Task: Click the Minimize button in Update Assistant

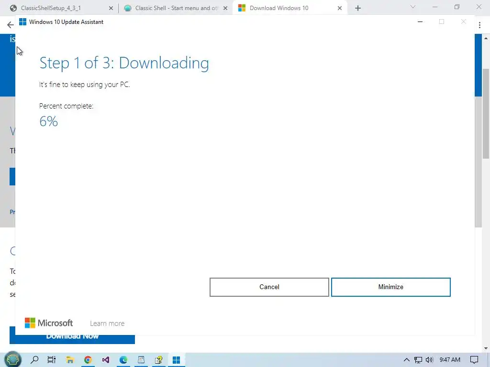Action: click(390, 287)
